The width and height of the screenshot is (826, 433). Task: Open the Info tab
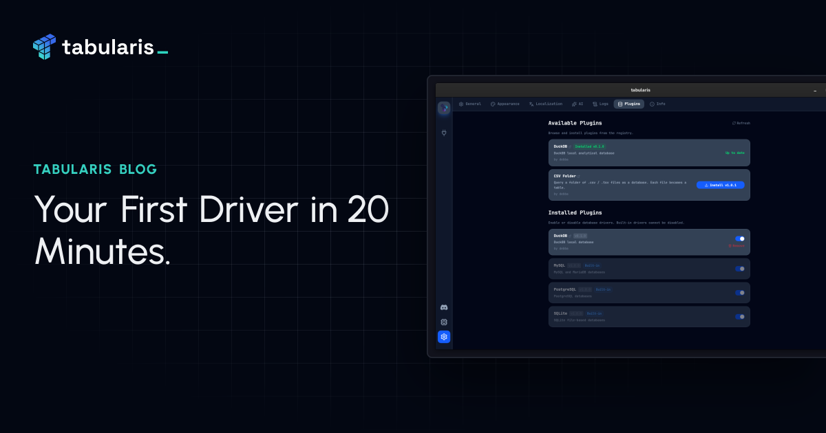tap(657, 104)
